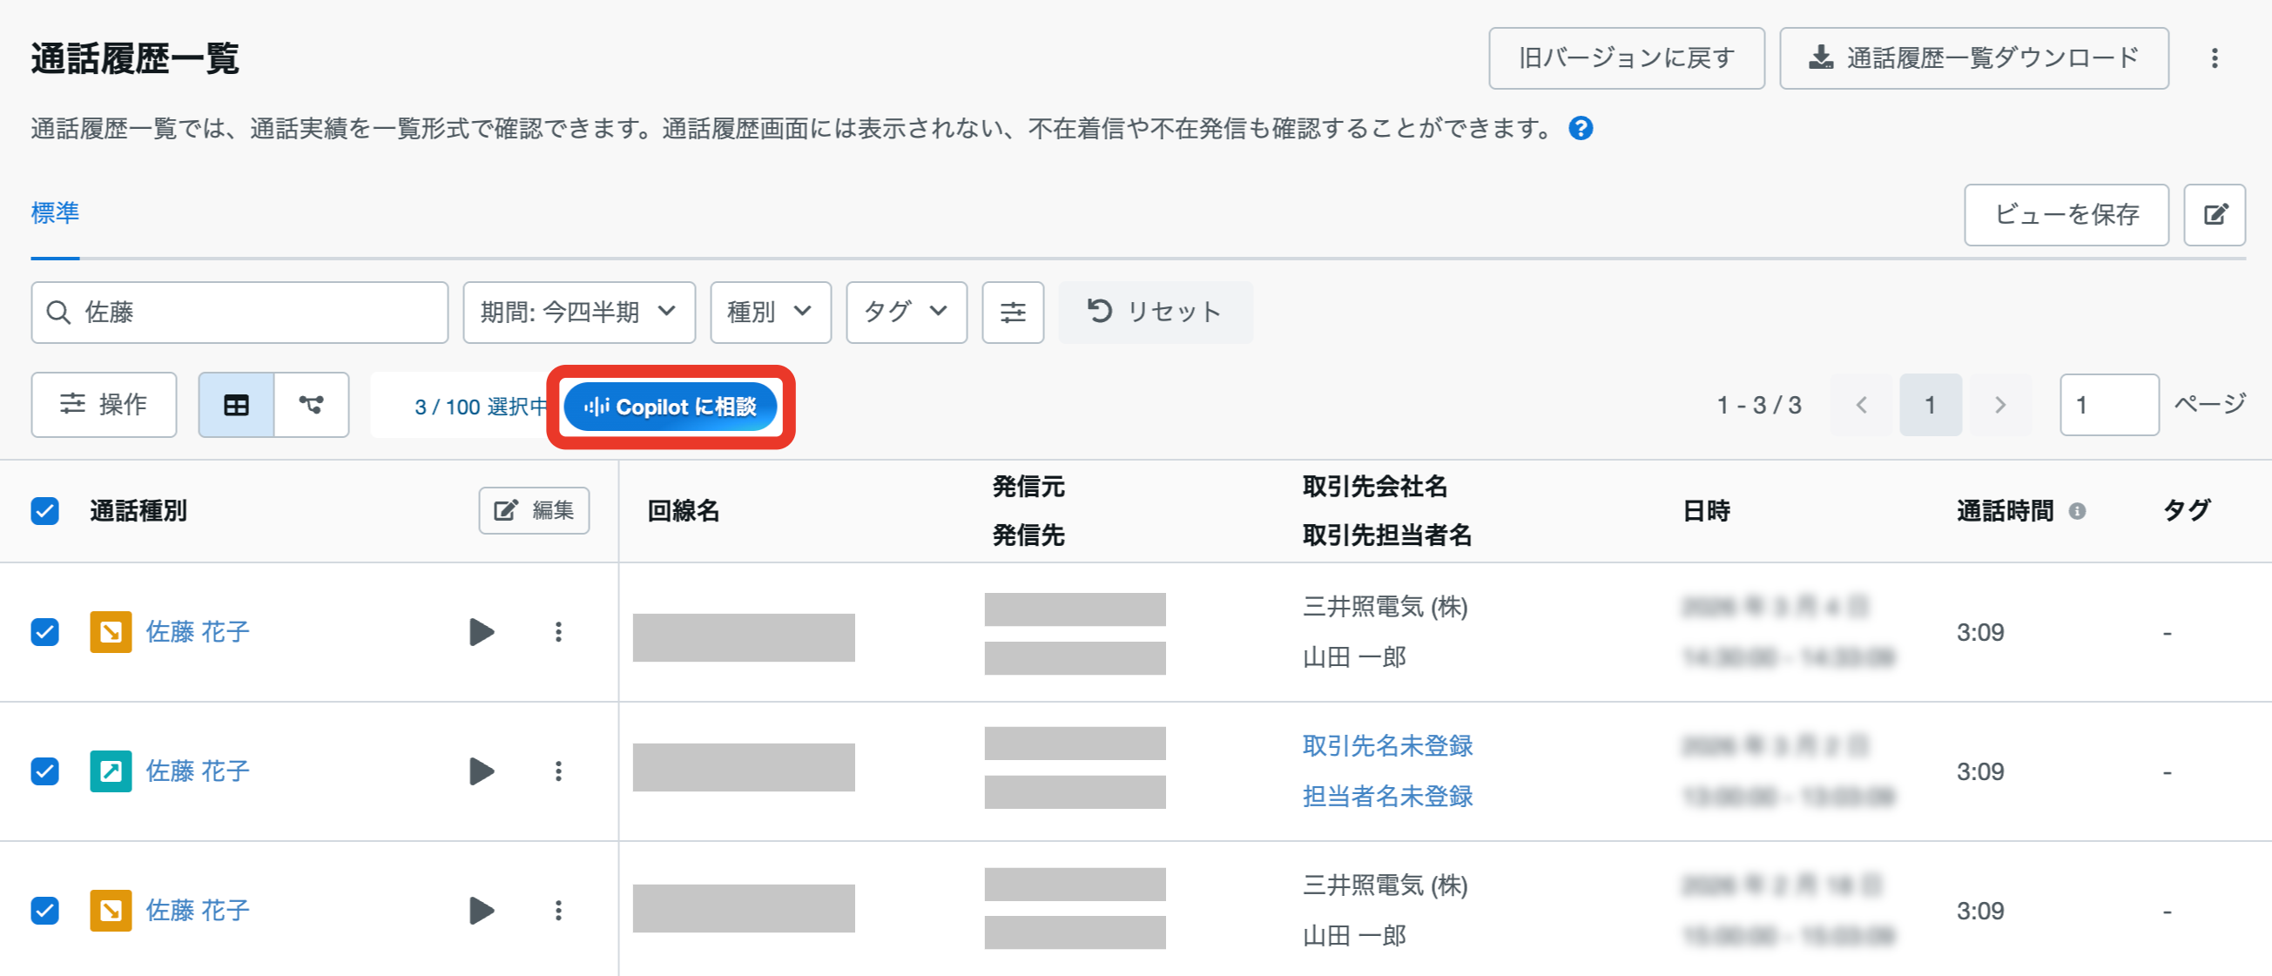Uncheck the second row checkbox with outgoing call
The image size is (2272, 976).
(45, 771)
